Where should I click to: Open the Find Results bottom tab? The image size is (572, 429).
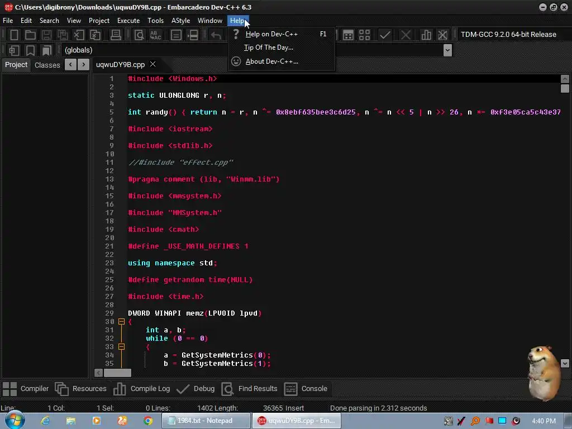tap(249, 389)
